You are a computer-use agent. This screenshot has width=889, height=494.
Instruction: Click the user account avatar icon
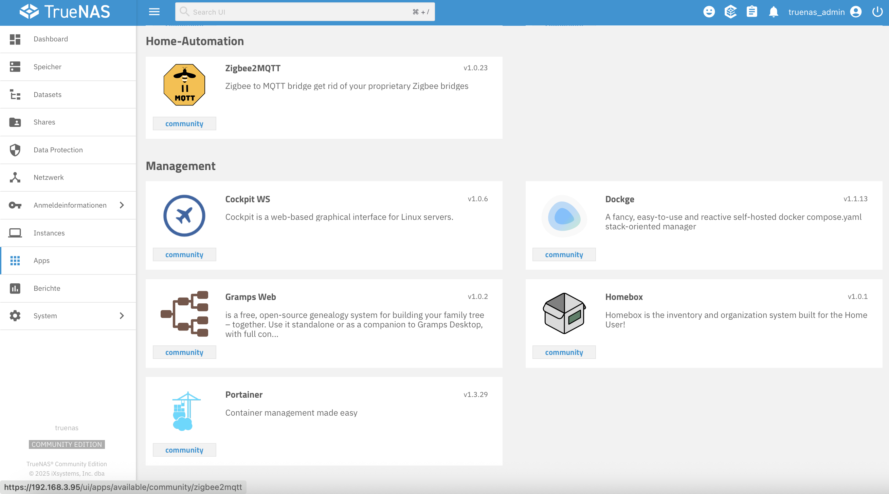pyautogui.click(x=856, y=12)
